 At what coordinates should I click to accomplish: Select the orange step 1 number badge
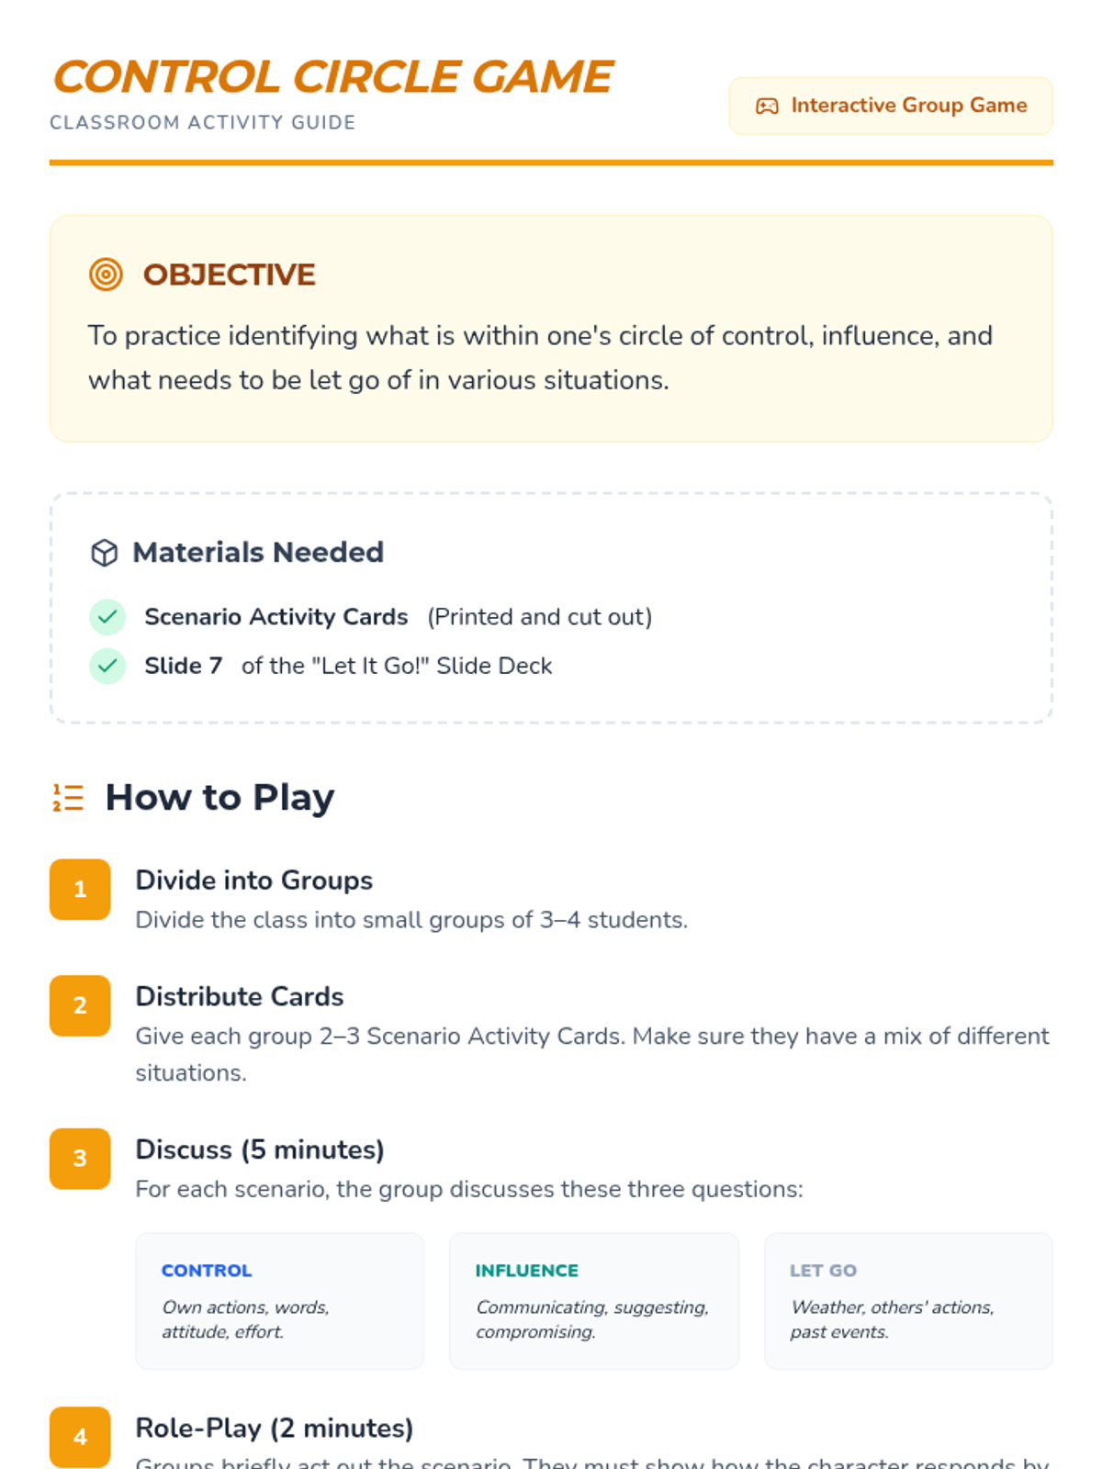[80, 890]
